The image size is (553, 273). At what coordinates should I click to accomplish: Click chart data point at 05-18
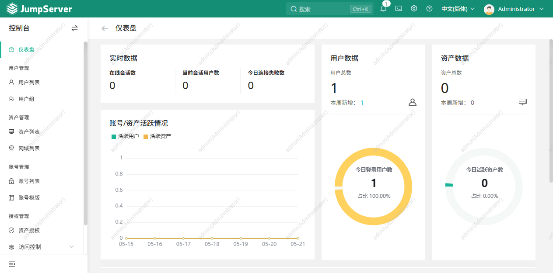tap(212, 238)
